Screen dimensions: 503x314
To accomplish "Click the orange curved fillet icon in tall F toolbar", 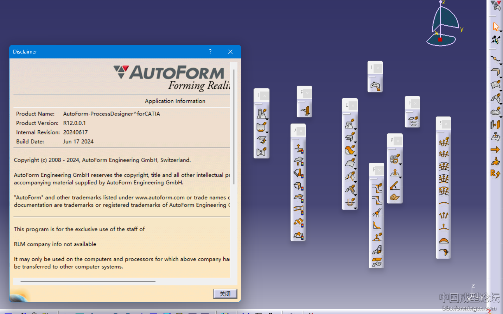I will (x=377, y=225).
